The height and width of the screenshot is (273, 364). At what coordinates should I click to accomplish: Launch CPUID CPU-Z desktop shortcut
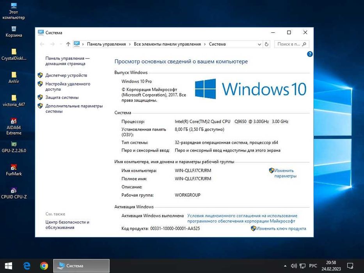tap(14, 193)
